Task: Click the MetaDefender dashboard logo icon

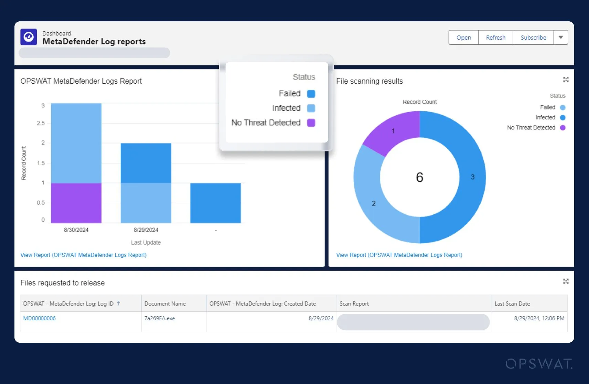Action: coord(29,37)
